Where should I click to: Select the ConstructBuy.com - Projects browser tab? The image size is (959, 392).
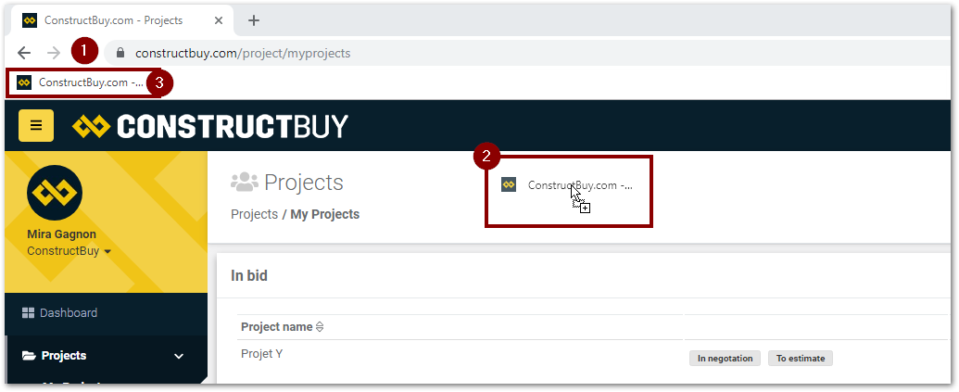[109, 20]
